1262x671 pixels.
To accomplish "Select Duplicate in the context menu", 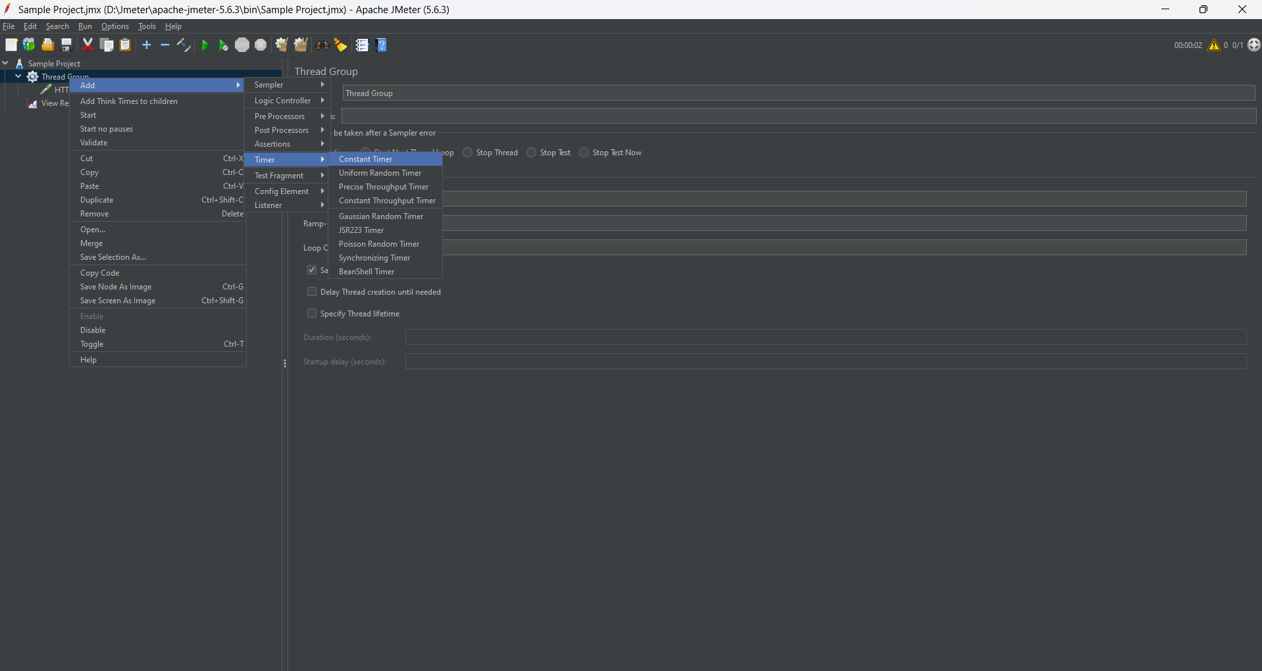I will click(96, 199).
